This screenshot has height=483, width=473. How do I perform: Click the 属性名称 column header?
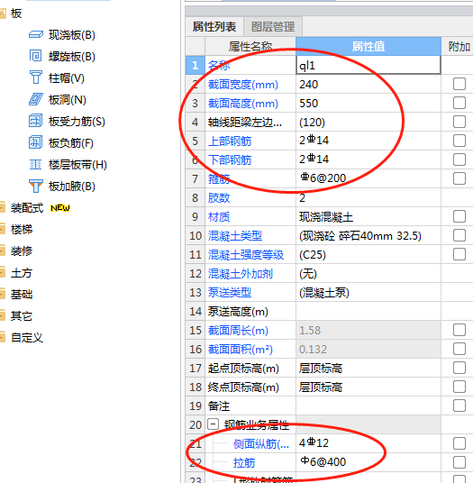click(250, 47)
